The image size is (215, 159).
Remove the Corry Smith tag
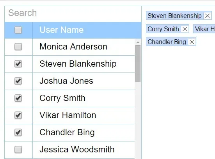click(x=185, y=29)
